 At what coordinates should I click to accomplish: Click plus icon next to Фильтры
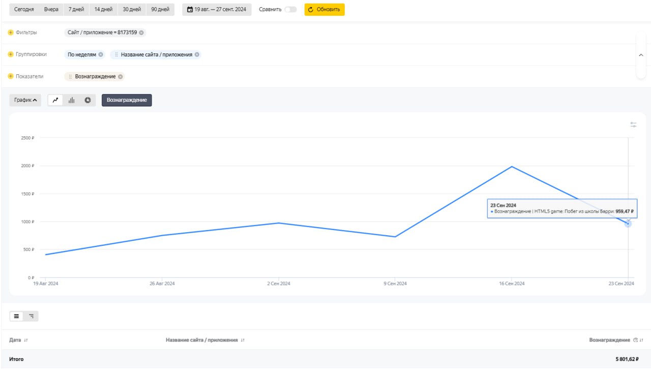click(11, 33)
